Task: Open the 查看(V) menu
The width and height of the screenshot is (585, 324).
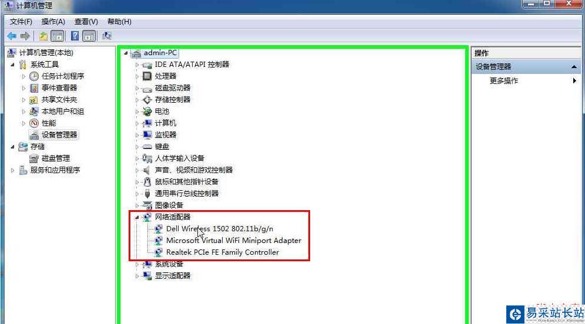Action: pos(86,22)
